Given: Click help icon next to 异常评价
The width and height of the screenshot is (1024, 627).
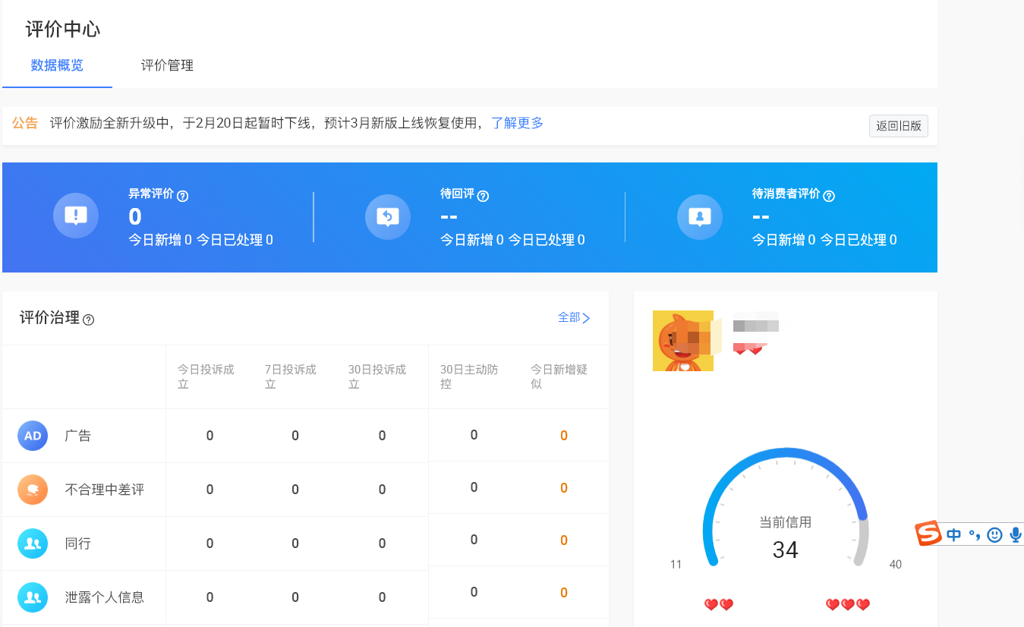Looking at the screenshot, I should [182, 196].
